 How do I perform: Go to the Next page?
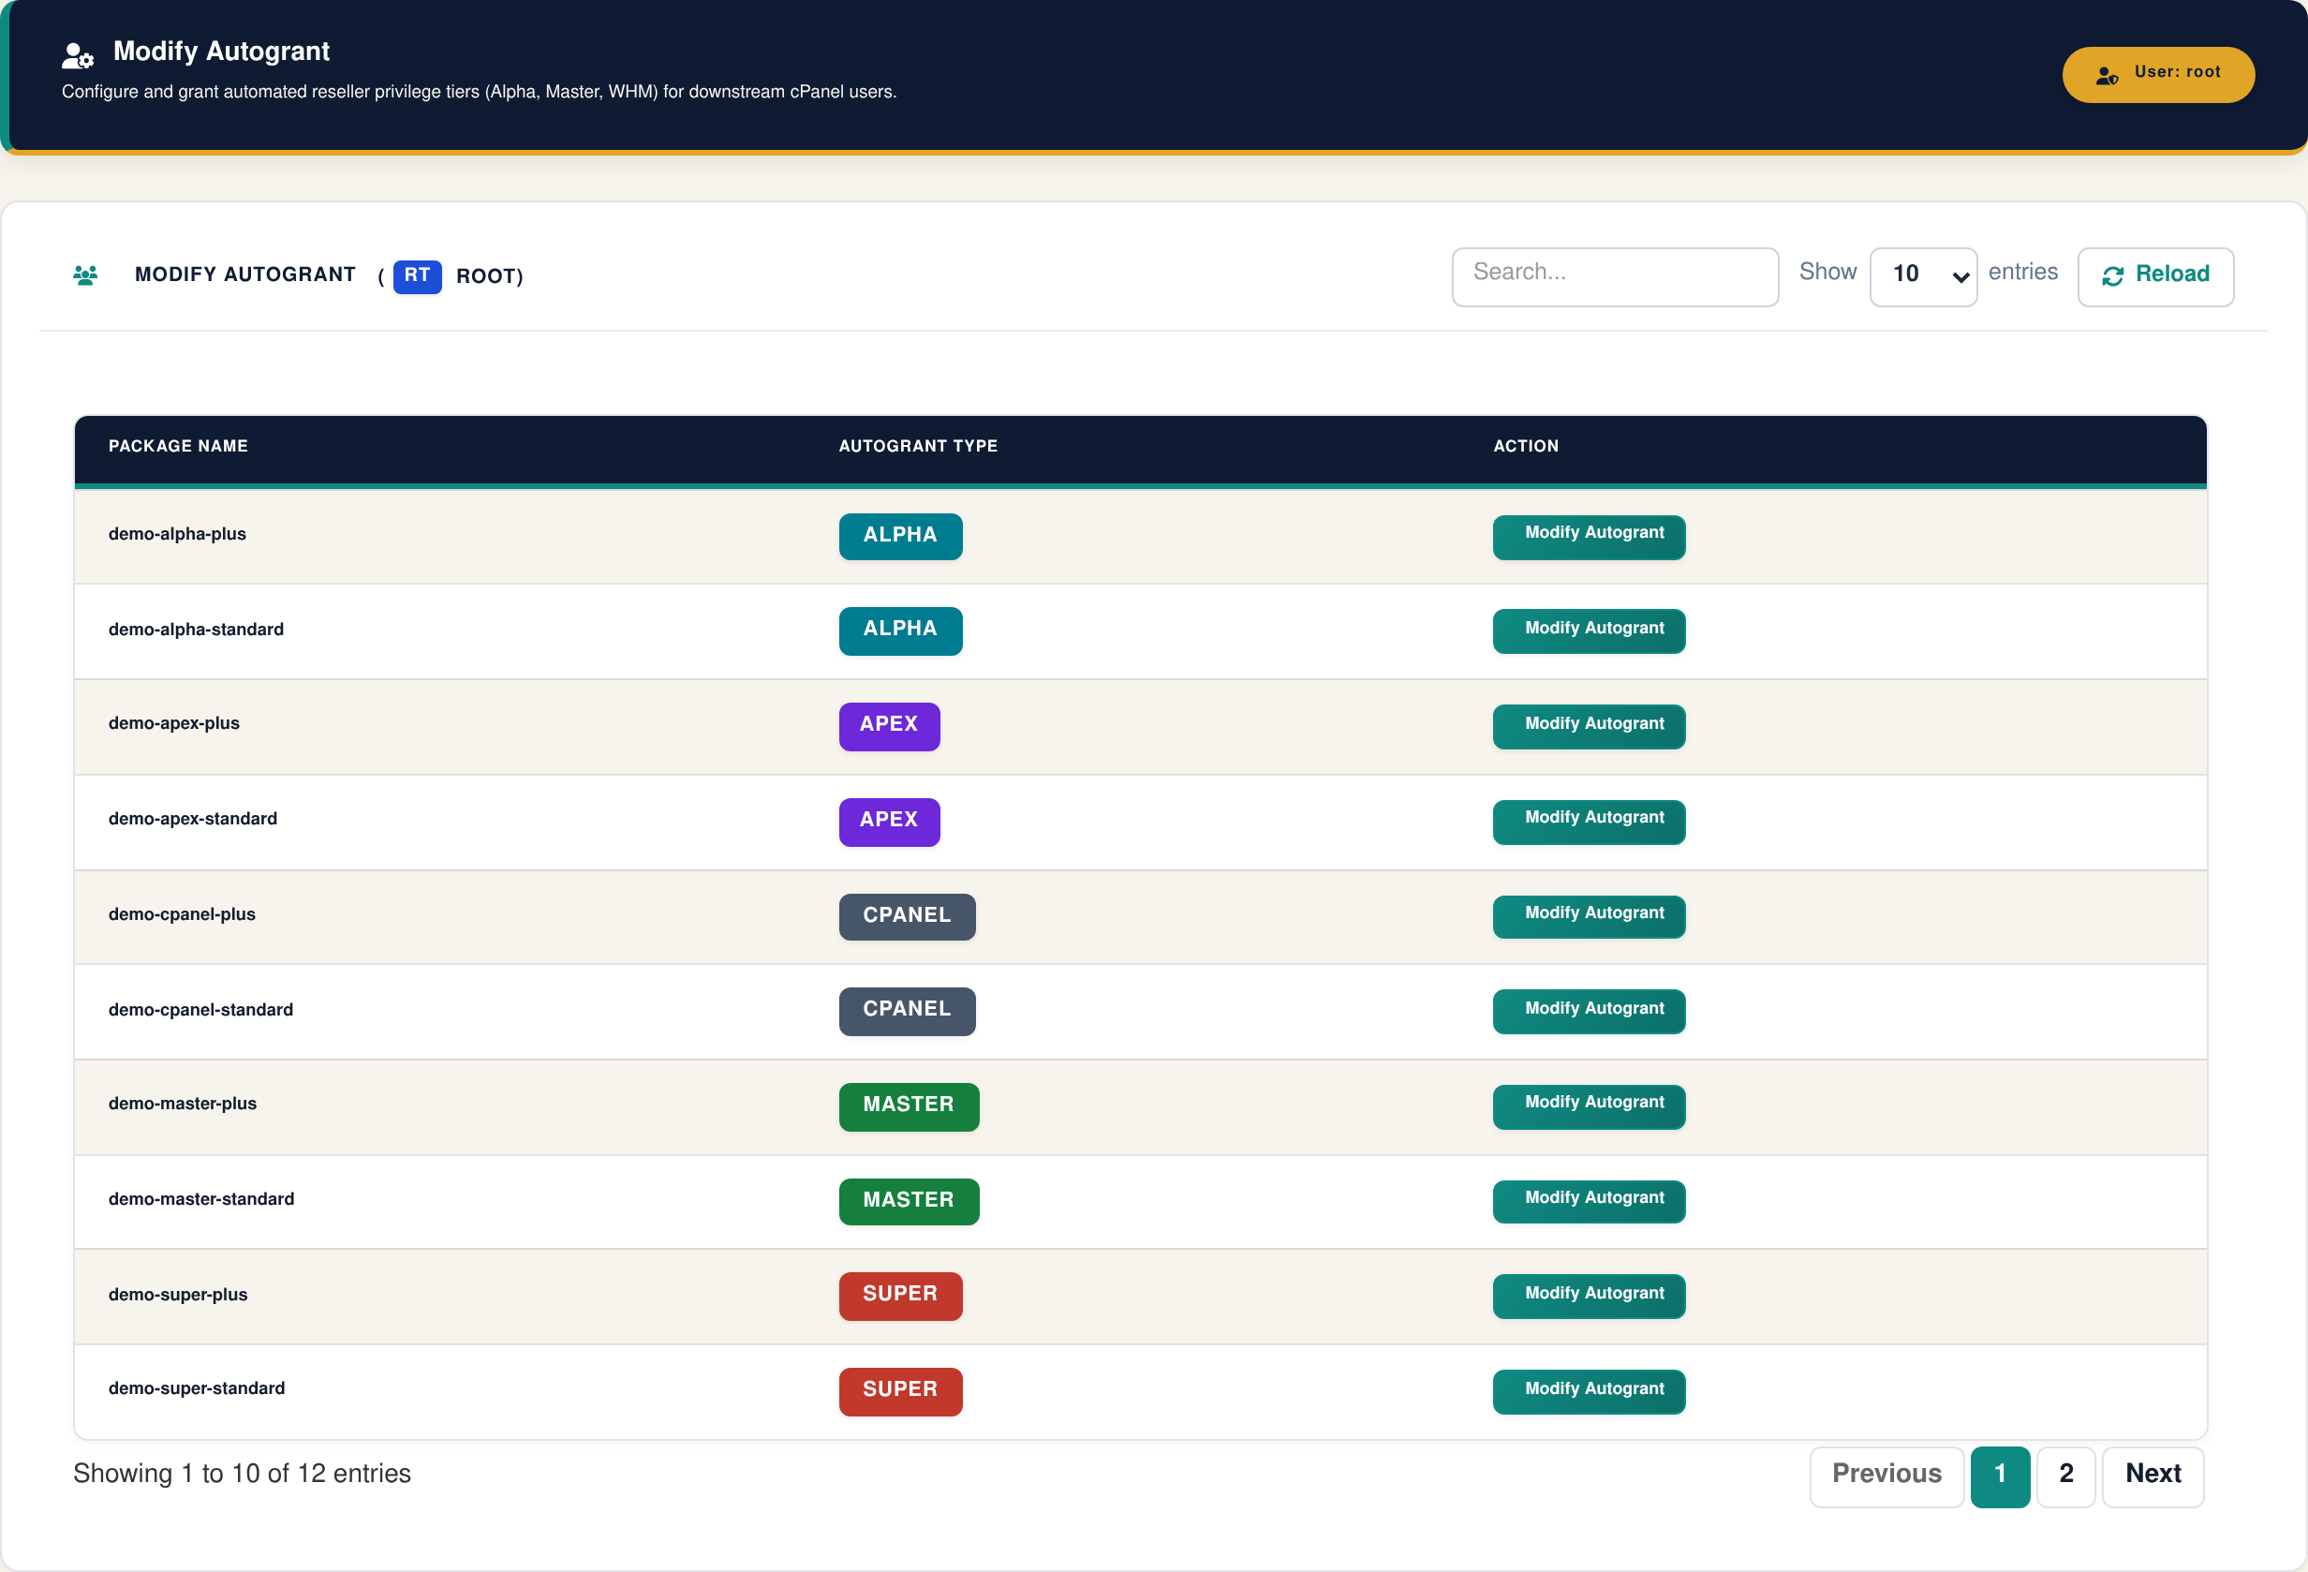point(2153,1476)
